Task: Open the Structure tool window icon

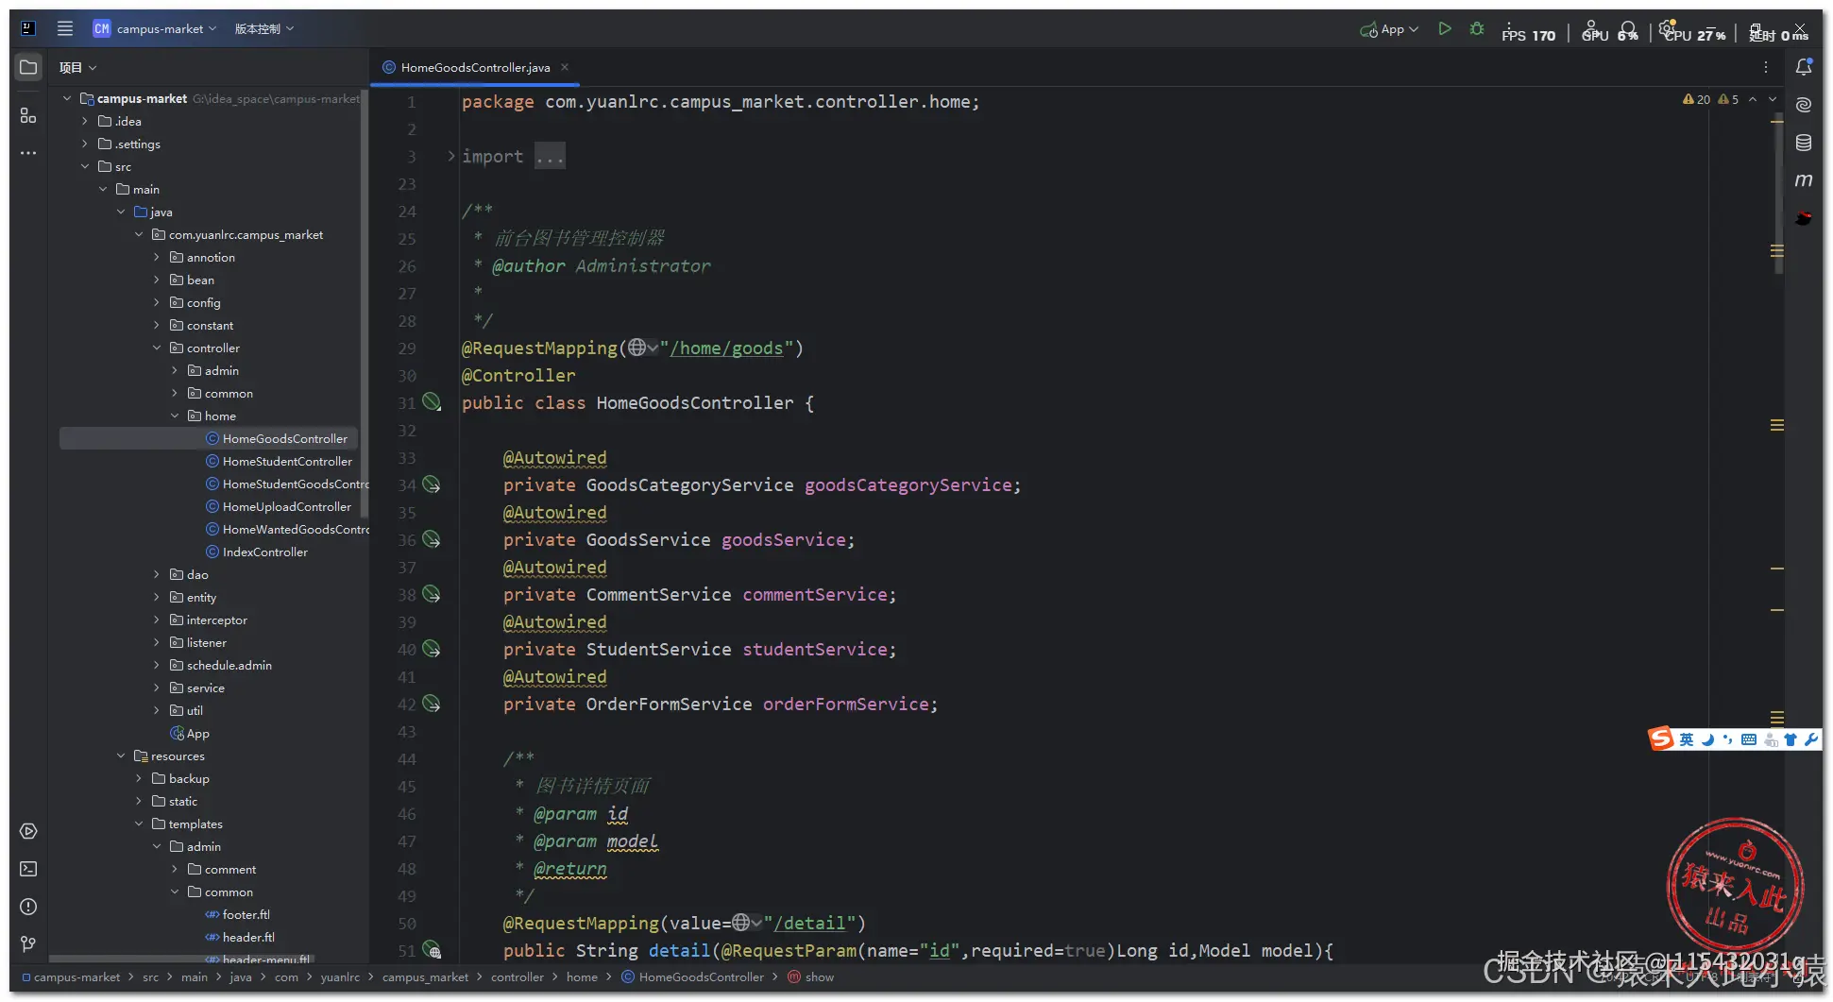Action: [28, 115]
